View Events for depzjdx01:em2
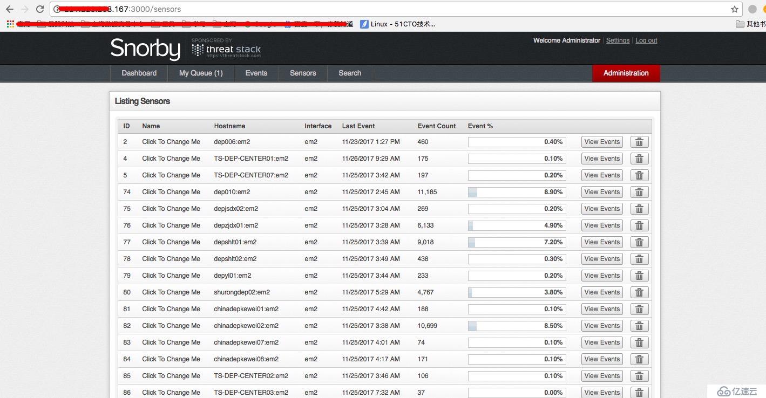Viewport: 766px width, 398px height. [x=602, y=225]
